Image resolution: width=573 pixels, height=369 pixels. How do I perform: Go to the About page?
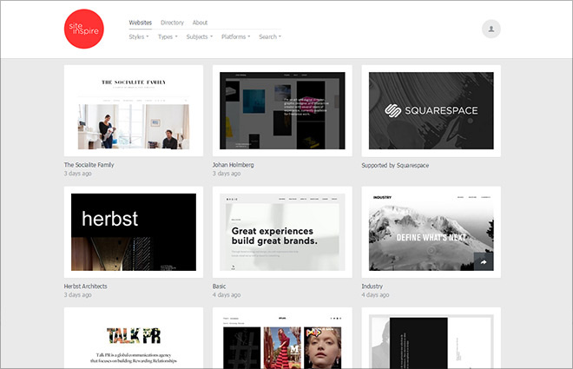(200, 23)
